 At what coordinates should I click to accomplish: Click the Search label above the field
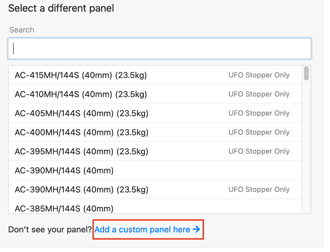(22, 30)
